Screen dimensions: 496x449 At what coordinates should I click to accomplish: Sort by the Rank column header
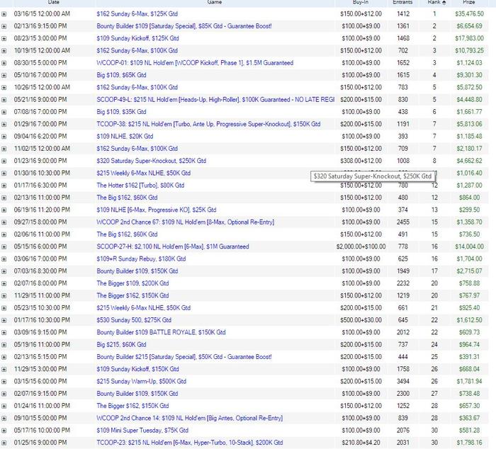pyautogui.click(x=436, y=2)
